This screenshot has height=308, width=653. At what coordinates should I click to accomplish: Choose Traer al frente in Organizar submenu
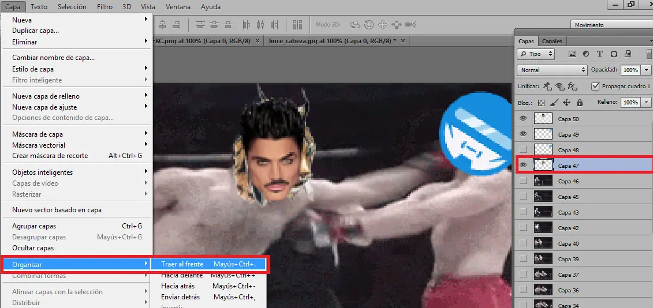pos(208,264)
